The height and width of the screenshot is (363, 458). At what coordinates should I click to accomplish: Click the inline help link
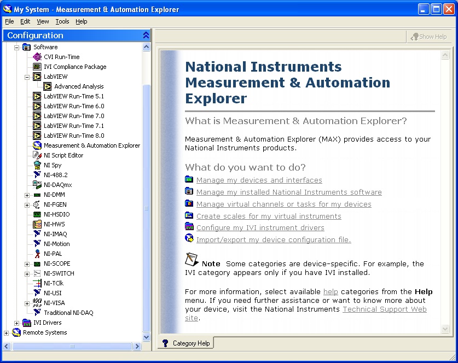tap(331, 291)
